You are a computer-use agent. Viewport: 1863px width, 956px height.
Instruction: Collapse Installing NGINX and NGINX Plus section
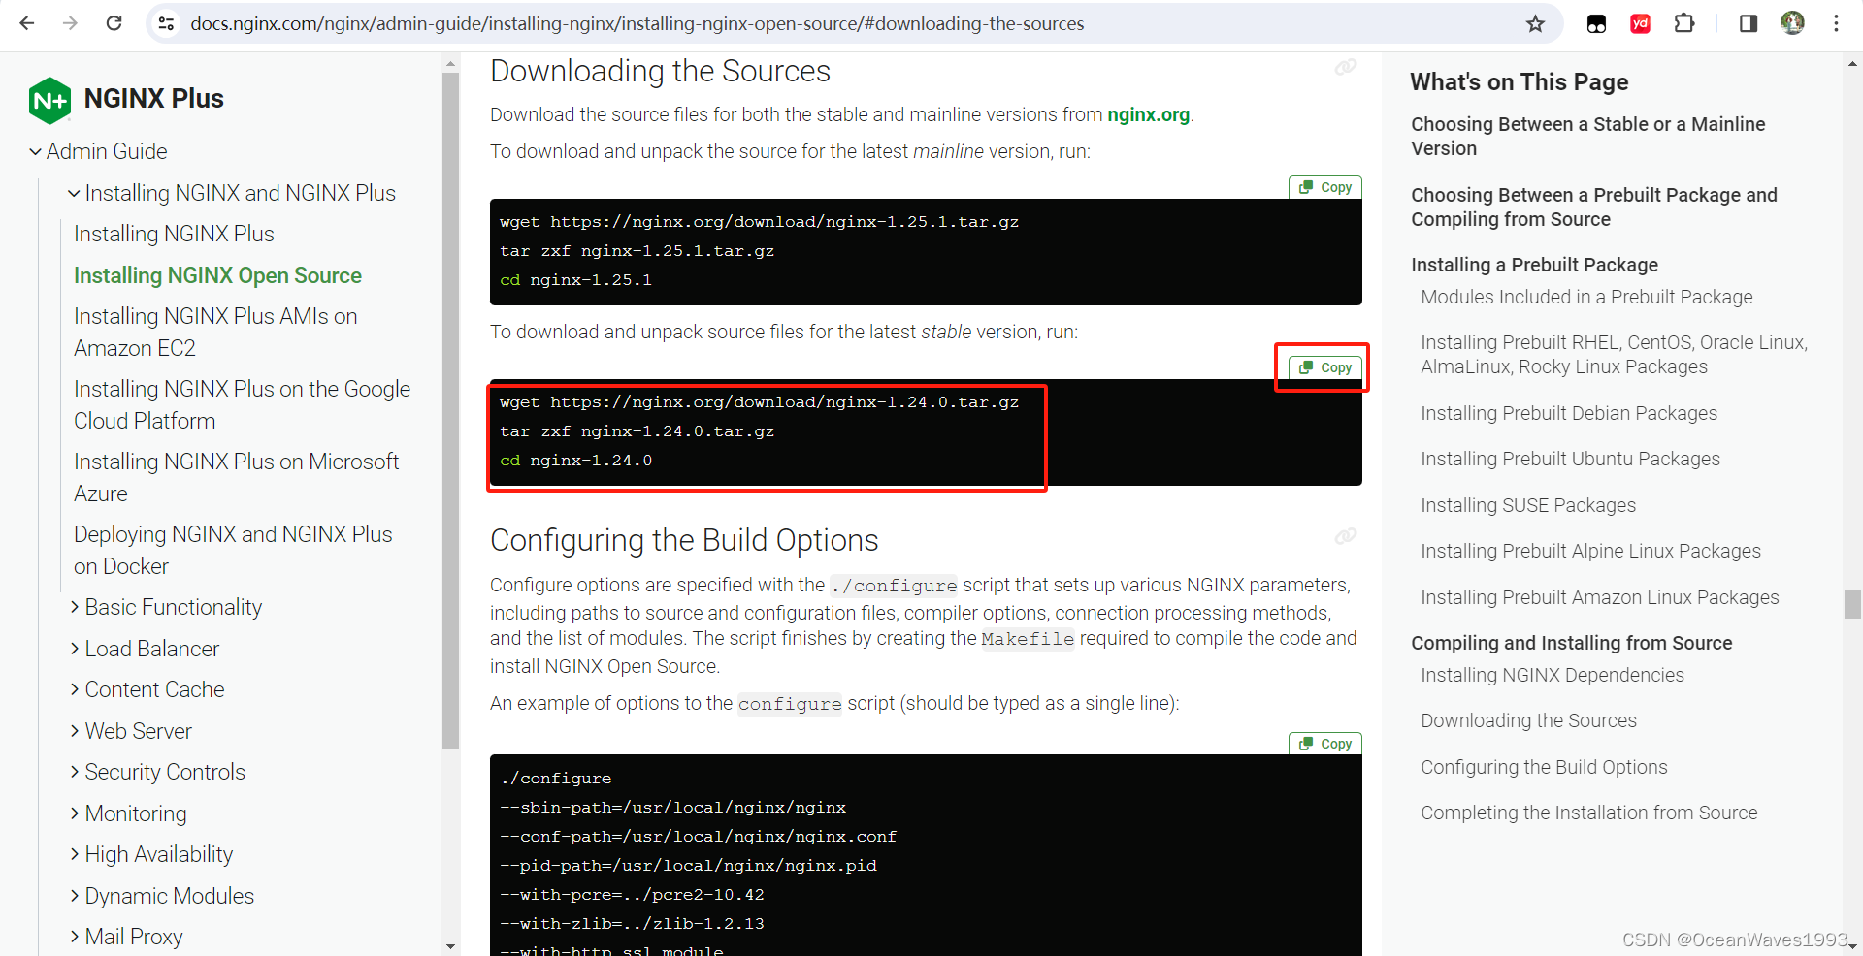(x=74, y=193)
